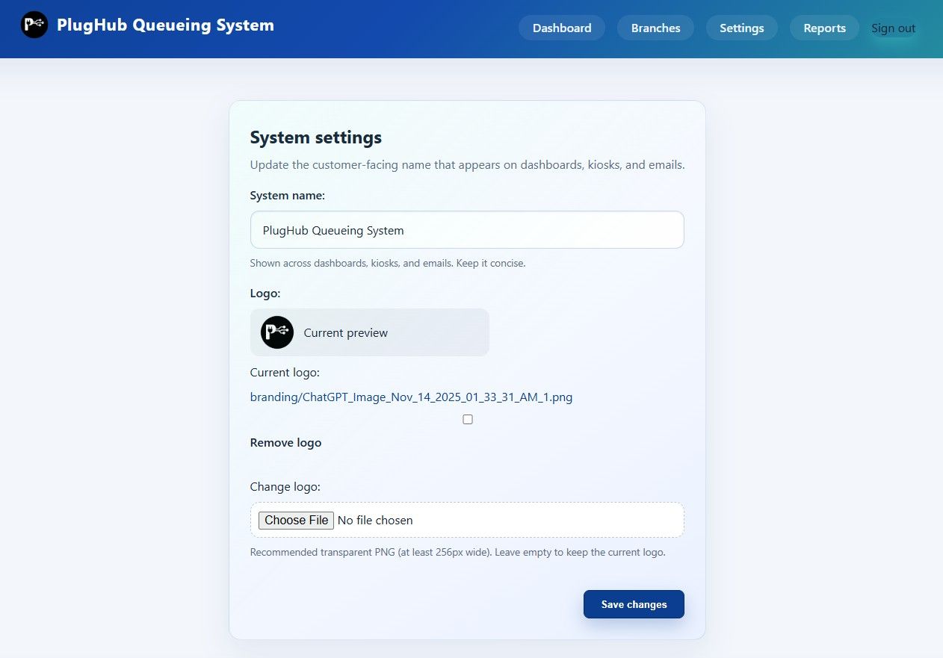Sign out of the system
Screen dimensions: 943x658
click(x=893, y=28)
